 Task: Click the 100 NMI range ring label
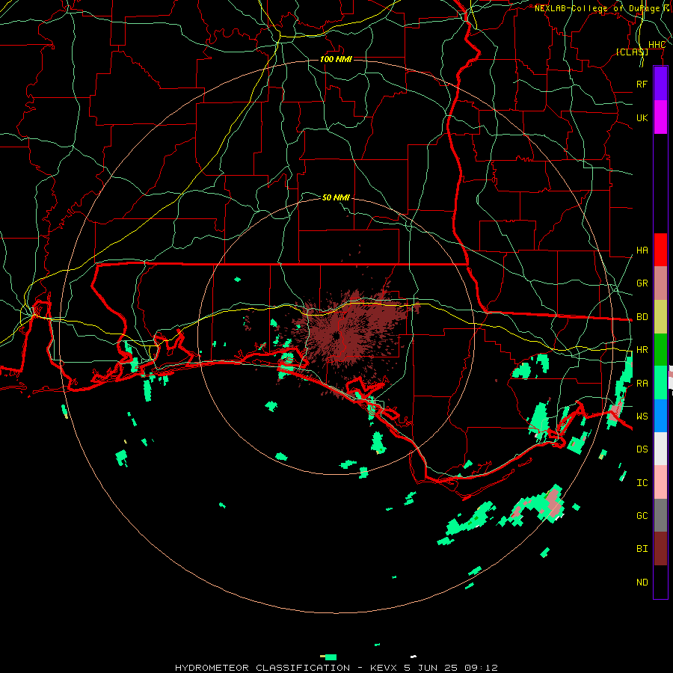[336, 59]
